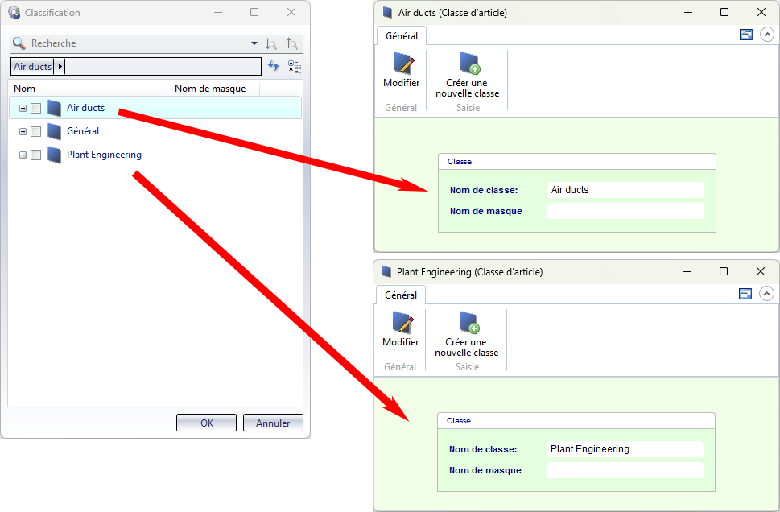Collapse the ribbon in Air ducts window
This screenshot has width=780, height=512.
[x=767, y=35]
